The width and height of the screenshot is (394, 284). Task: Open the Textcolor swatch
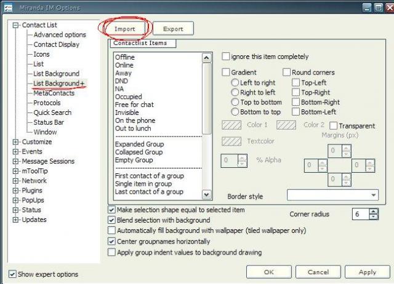point(231,141)
